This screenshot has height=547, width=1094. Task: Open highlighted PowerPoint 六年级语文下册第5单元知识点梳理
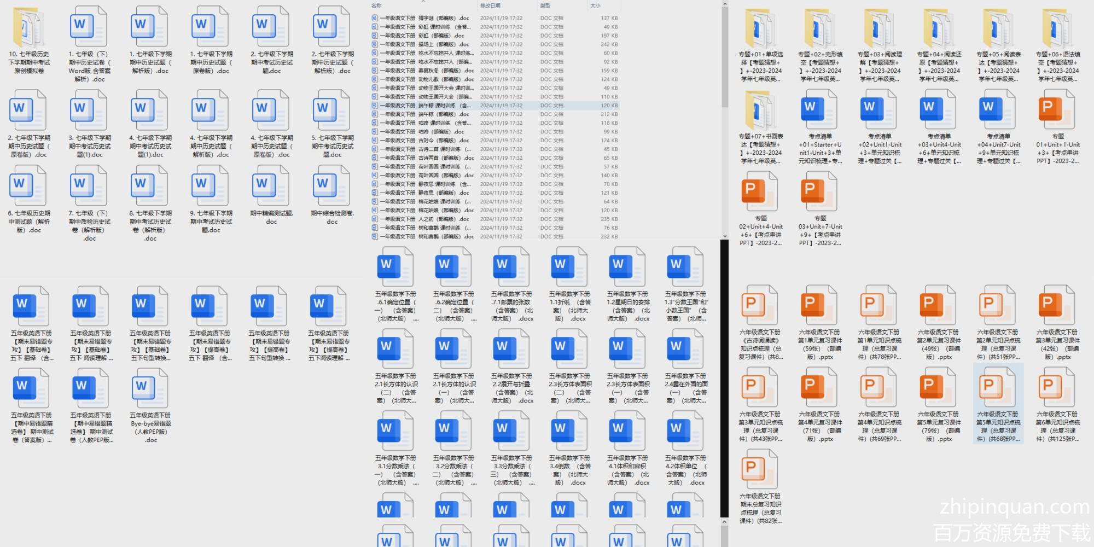[x=998, y=387]
